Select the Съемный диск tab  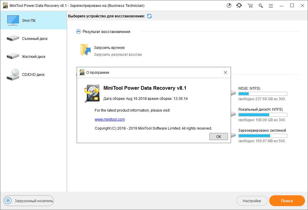(33, 38)
